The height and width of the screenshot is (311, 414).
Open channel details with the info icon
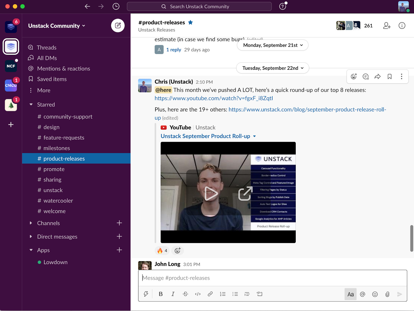click(x=402, y=26)
